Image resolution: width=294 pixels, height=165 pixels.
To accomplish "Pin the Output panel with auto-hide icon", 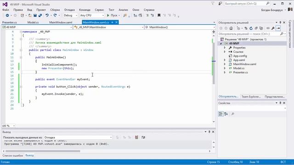I will pyautogui.click(x=209, y=132).
